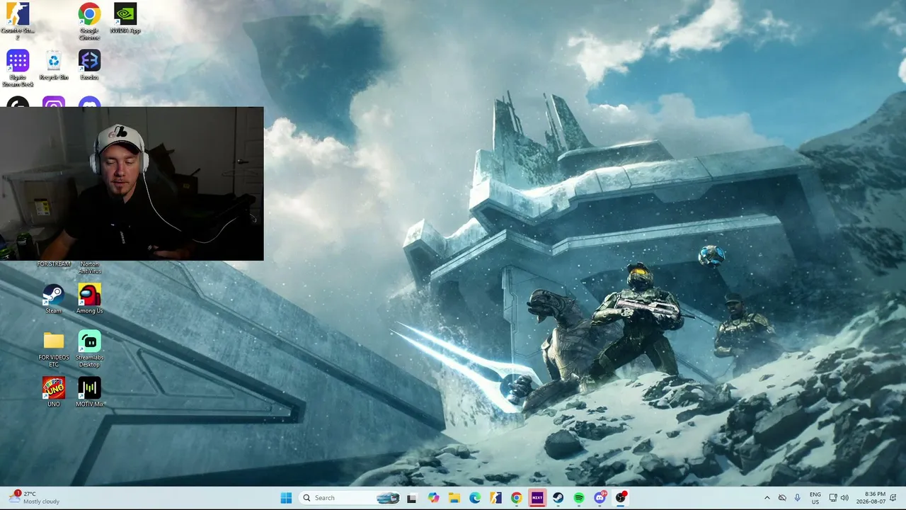Open the volume control in the tray
The width and height of the screenshot is (906, 510).
pyautogui.click(x=844, y=498)
